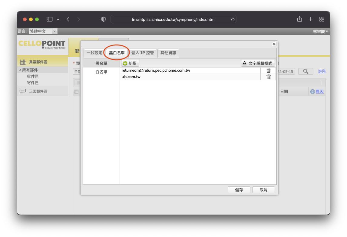Image resolution: width=347 pixels, height=237 pixels.
Task: Click the 儲存 save button
Action: click(x=239, y=190)
